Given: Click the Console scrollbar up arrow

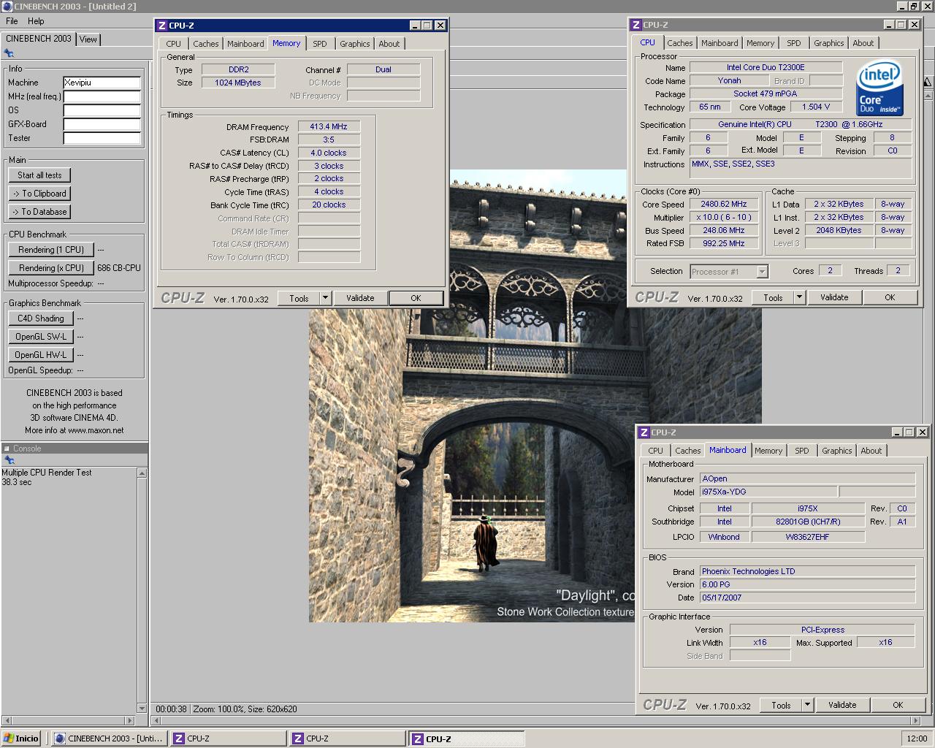Looking at the screenshot, I should click(x=142, y=473).
